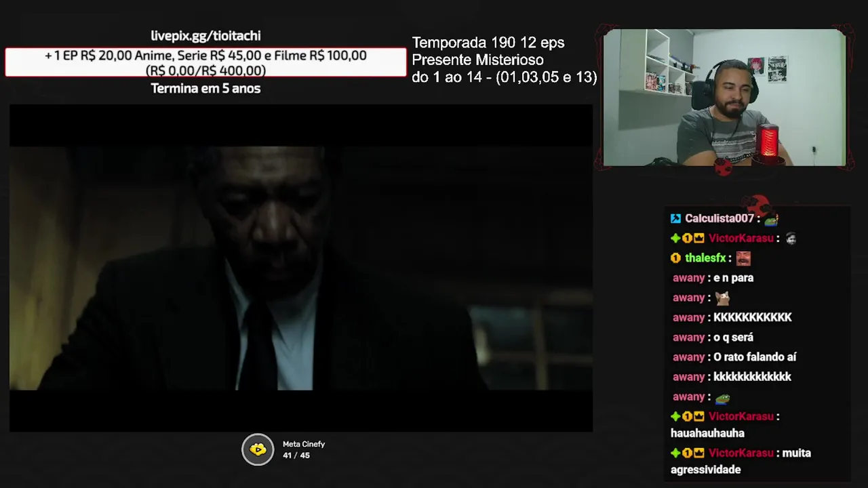Click the 'o q será' chat message
The width and height of the screenshot is (868, 488).
coord(733,338)
